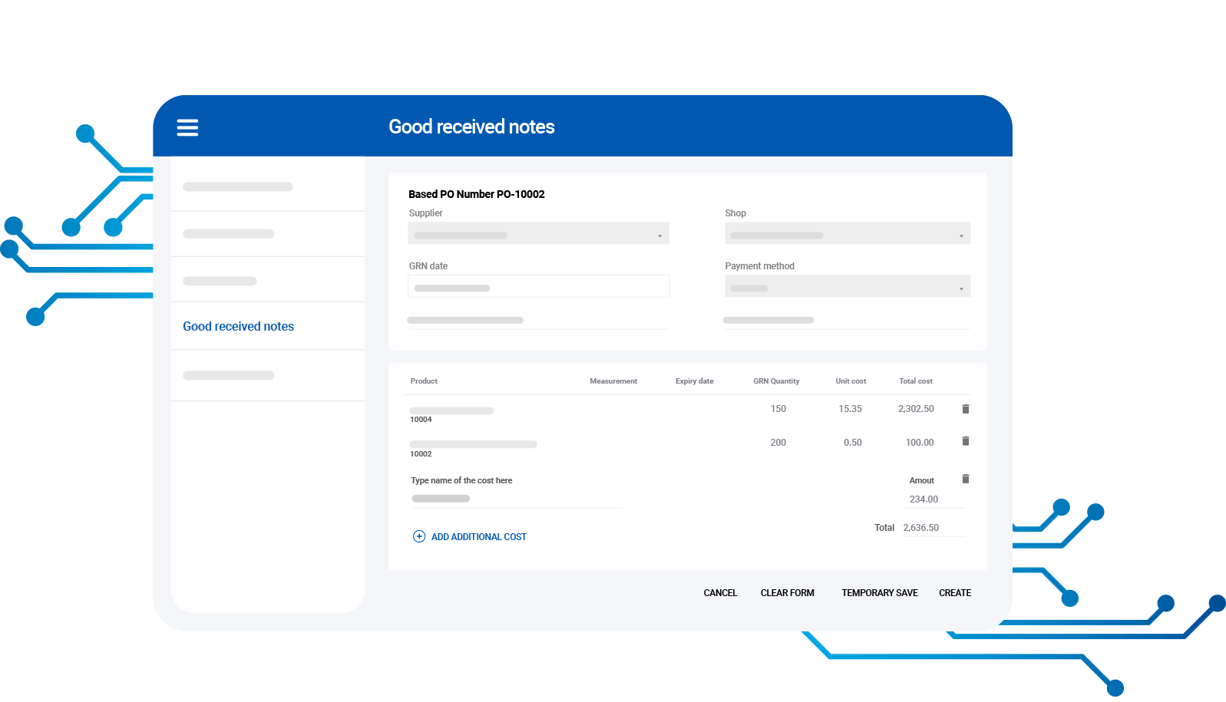Click the ADD ADDITIONAL COST link

pos(478,537)
